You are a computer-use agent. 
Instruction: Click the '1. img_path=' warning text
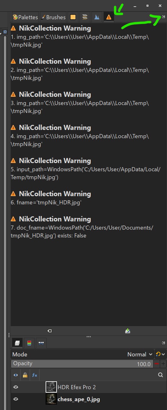pyautogui.click(x=80, y=41)
